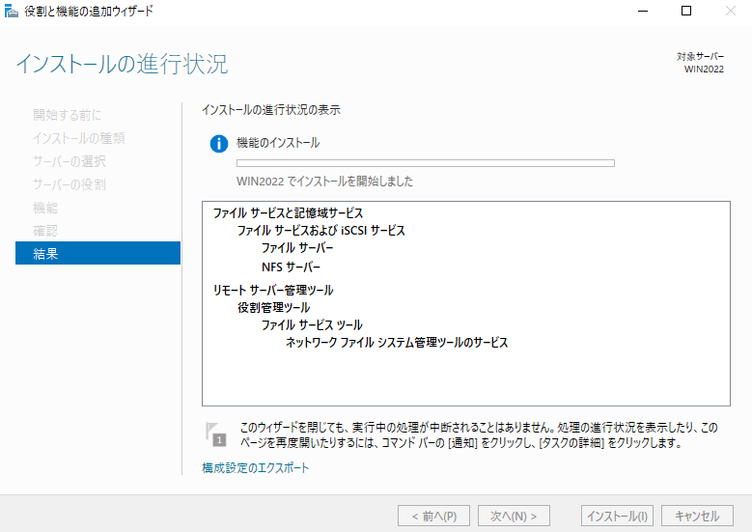Select サーバーの役割 step in the sidebar

70,184
